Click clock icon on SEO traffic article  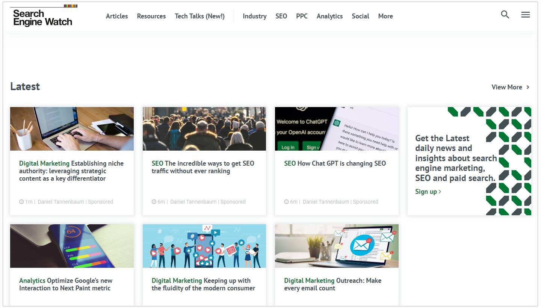click(x=154, y=202)
